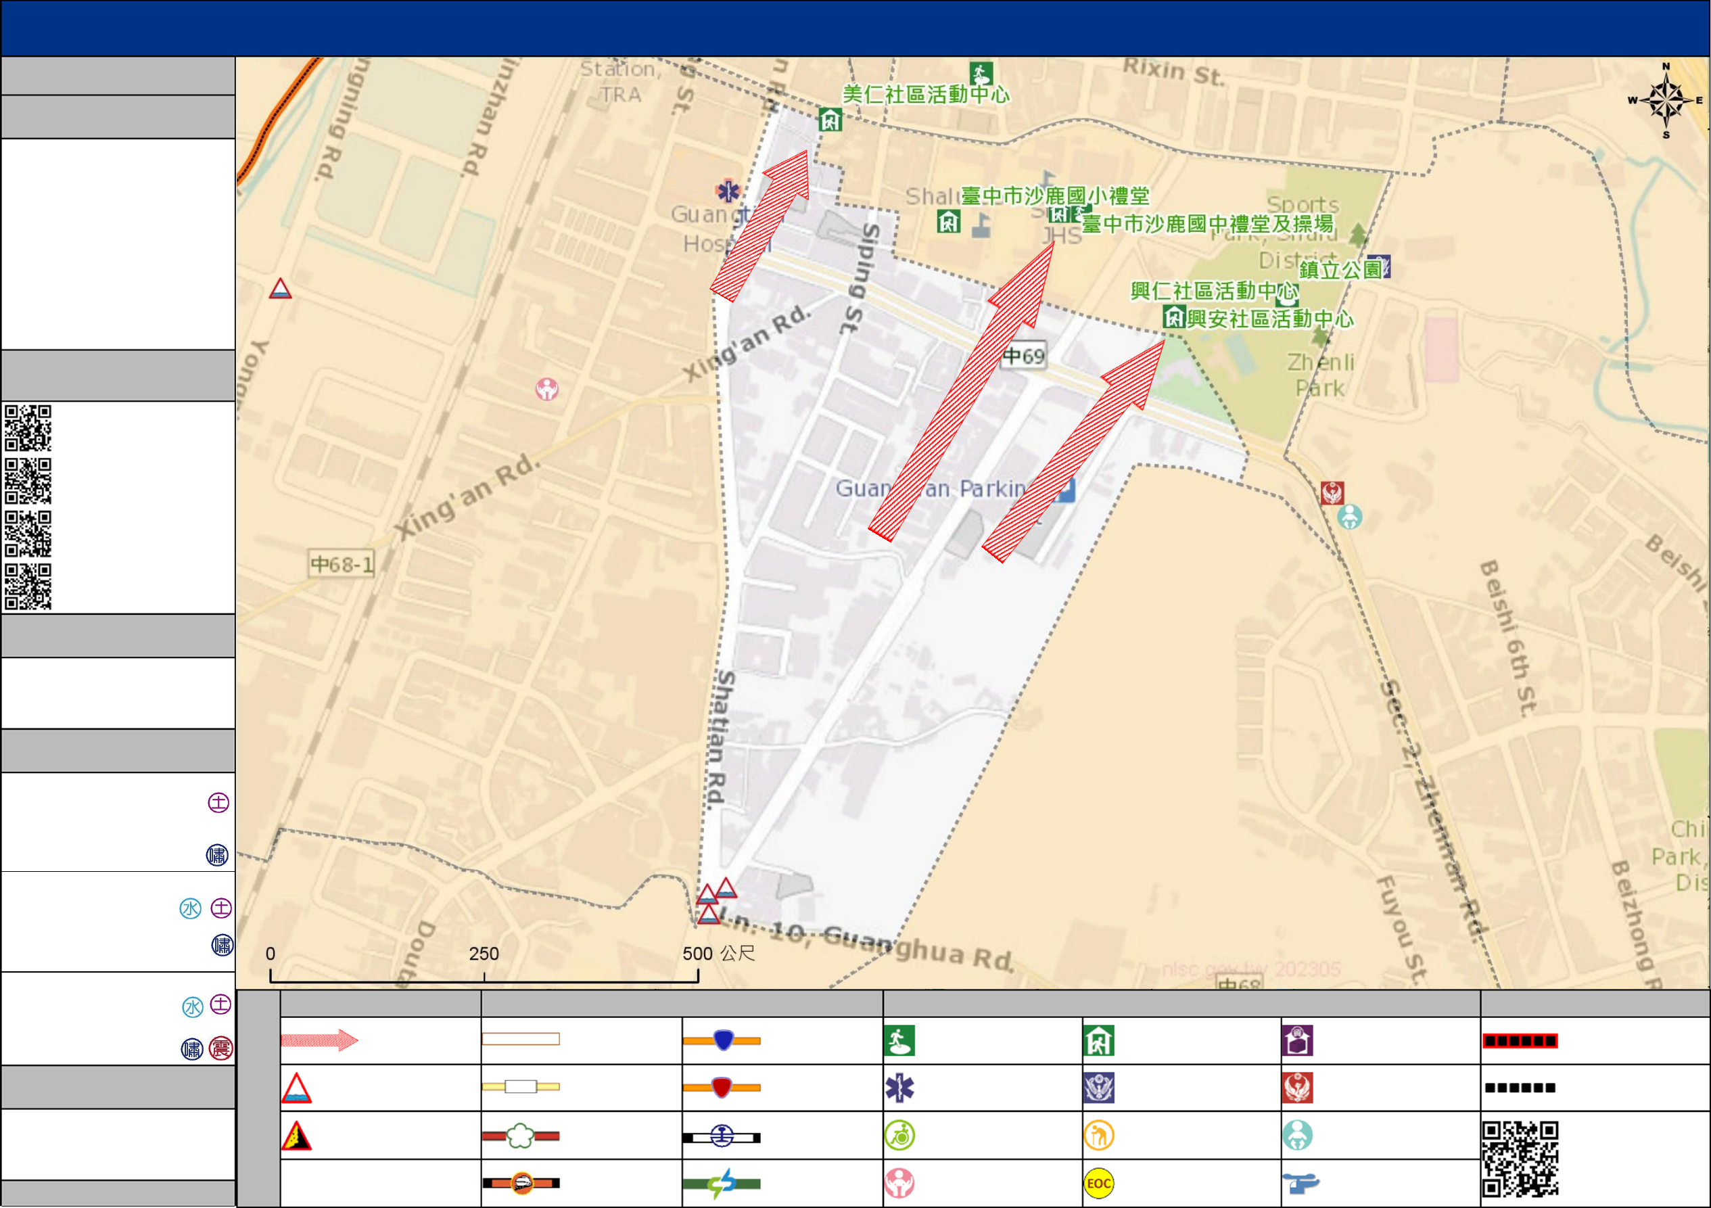1711x1208 pixels.
Task: Select the red-bordered dashed boundary legend line
Action: 1520,1041
